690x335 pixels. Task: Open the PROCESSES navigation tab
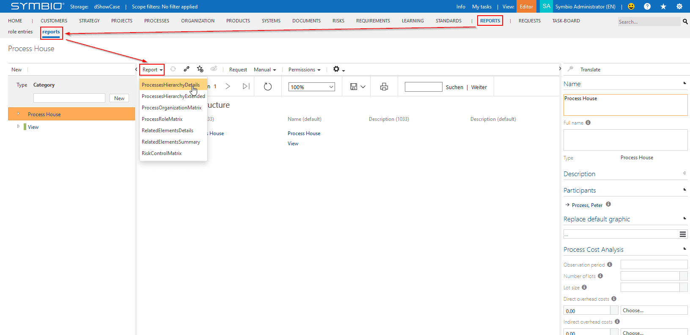click(x=157, y=21)
